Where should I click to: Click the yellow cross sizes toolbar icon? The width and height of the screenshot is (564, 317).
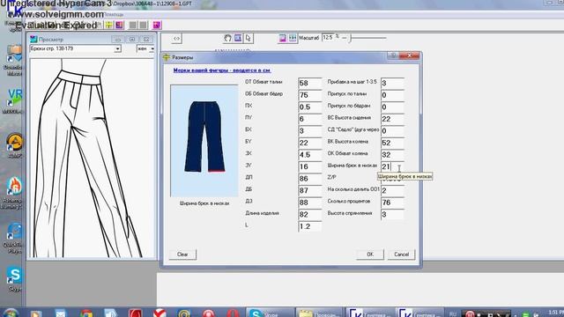coord(108,25)
